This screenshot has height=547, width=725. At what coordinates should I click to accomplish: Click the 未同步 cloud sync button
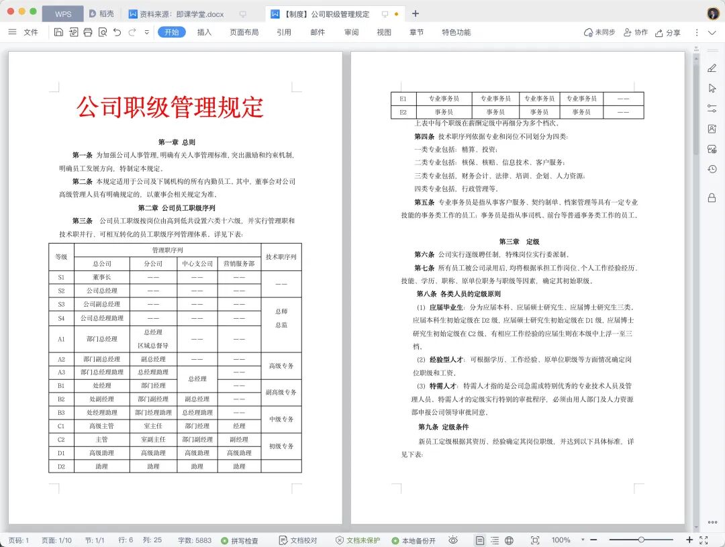coord(599,32)
